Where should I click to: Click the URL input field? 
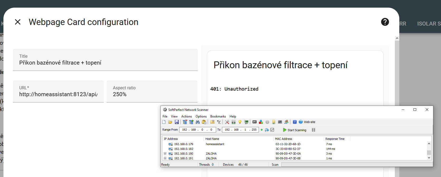(58, 94)
